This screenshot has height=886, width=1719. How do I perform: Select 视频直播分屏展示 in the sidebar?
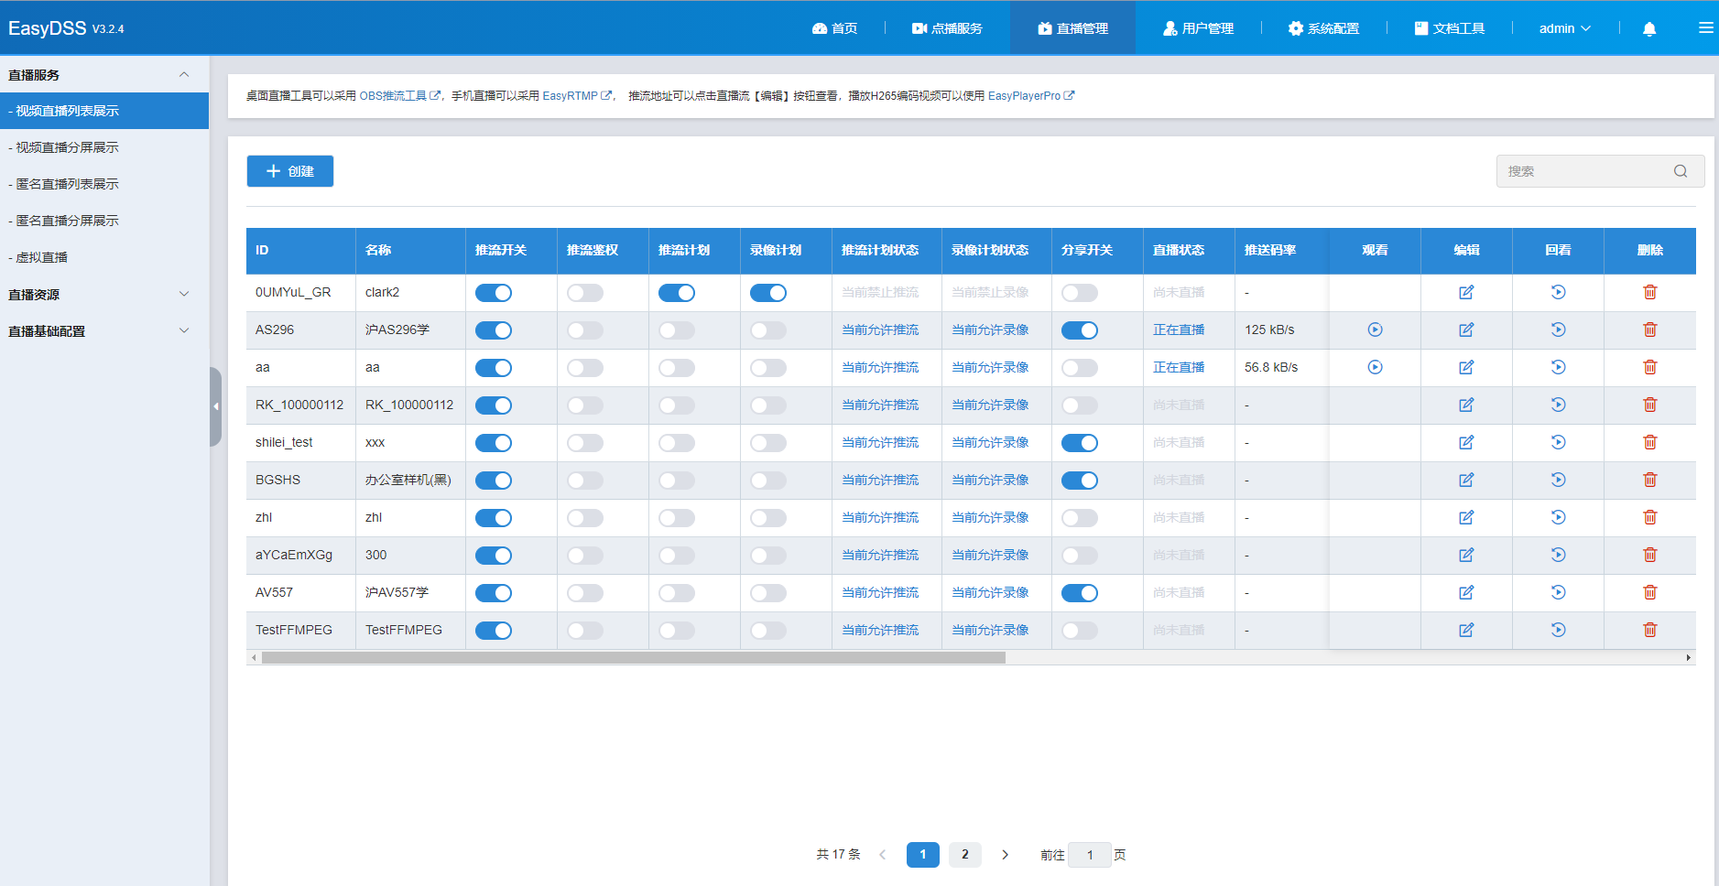104,147
